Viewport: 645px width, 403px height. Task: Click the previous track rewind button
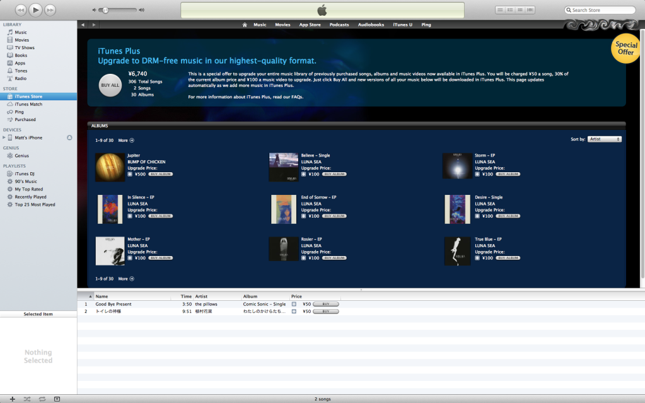pyautogui.click(x=21, y=10)
